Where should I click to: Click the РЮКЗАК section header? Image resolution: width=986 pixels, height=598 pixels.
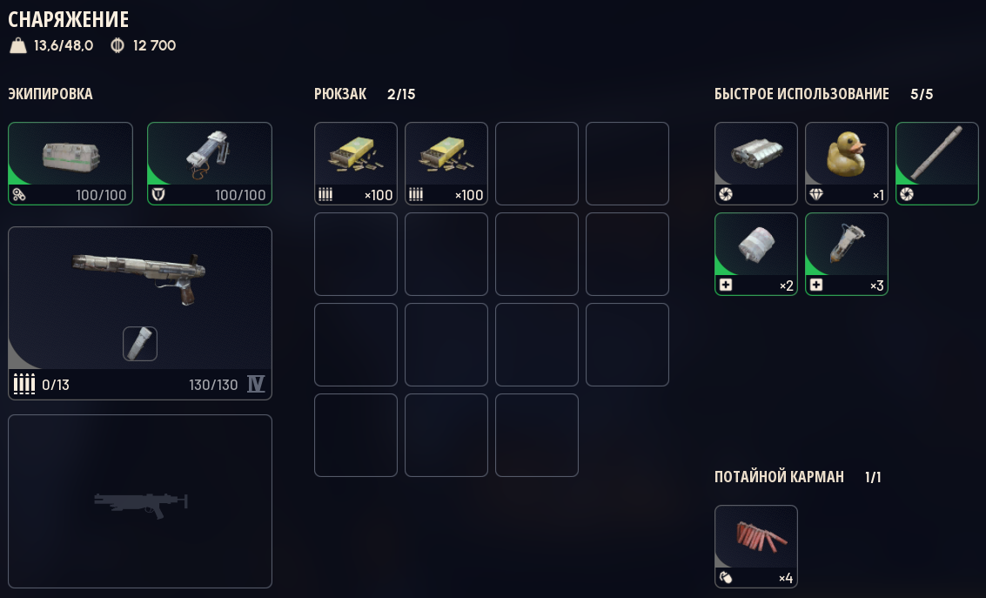point(340,94)
